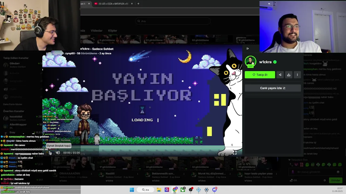Open the purple app icon beside File Explorer
The width and height of the screenshot is (346, 194).
(x=167, y=190)
